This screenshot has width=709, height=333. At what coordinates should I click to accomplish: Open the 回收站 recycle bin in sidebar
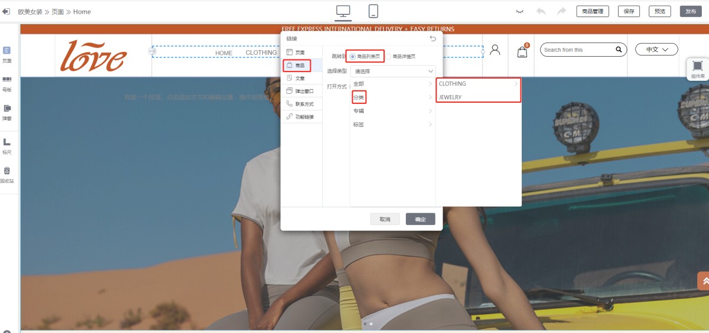pyautogui.click(x=7, y=174)
